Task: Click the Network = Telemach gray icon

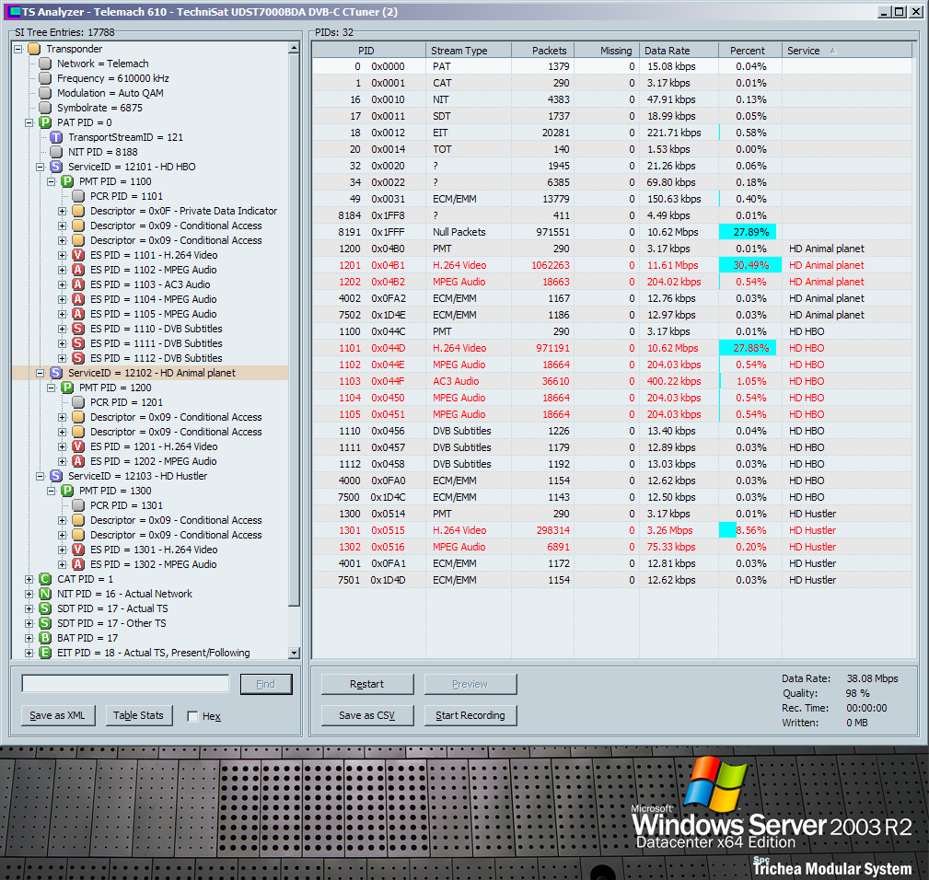Action: coord(45,64)
